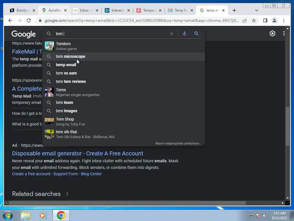Reload the page with the refresh icon
294x221 pixels.
[x=29, y=20]
